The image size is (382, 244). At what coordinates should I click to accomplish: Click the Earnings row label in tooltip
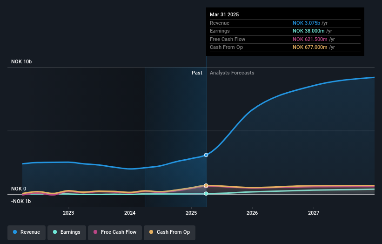[x=220, y=31]
